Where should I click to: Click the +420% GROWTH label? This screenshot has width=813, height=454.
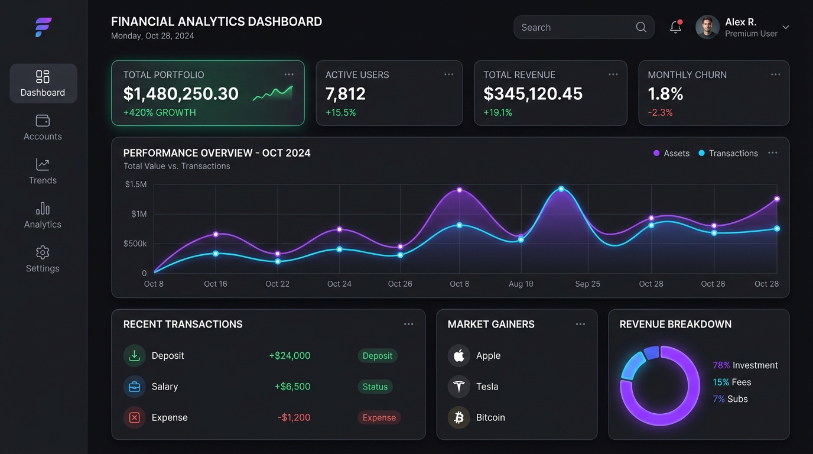pyautogui.click(x=160, y=112)
